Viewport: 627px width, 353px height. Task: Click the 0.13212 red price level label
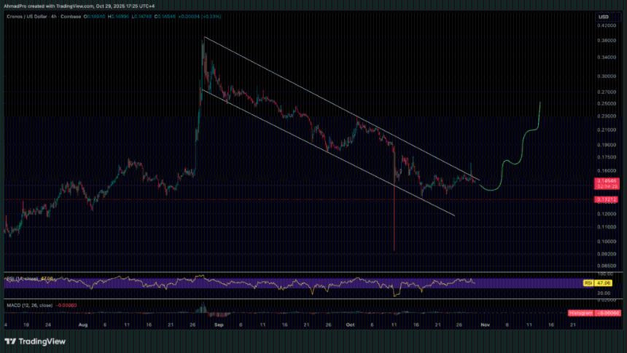pyautogui.click(x=607, y=198)
